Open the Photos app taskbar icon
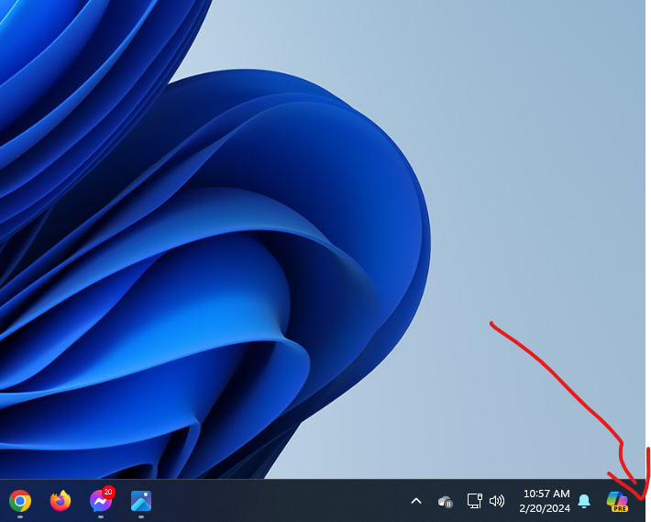This screenshot has height=522, width=651. (141, 501)
